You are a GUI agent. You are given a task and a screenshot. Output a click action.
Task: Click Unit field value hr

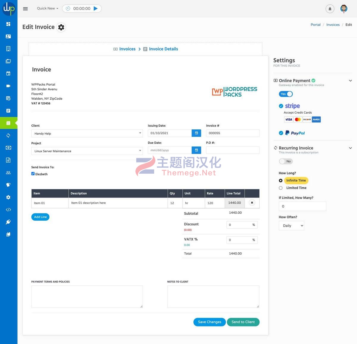click(194, 203)
